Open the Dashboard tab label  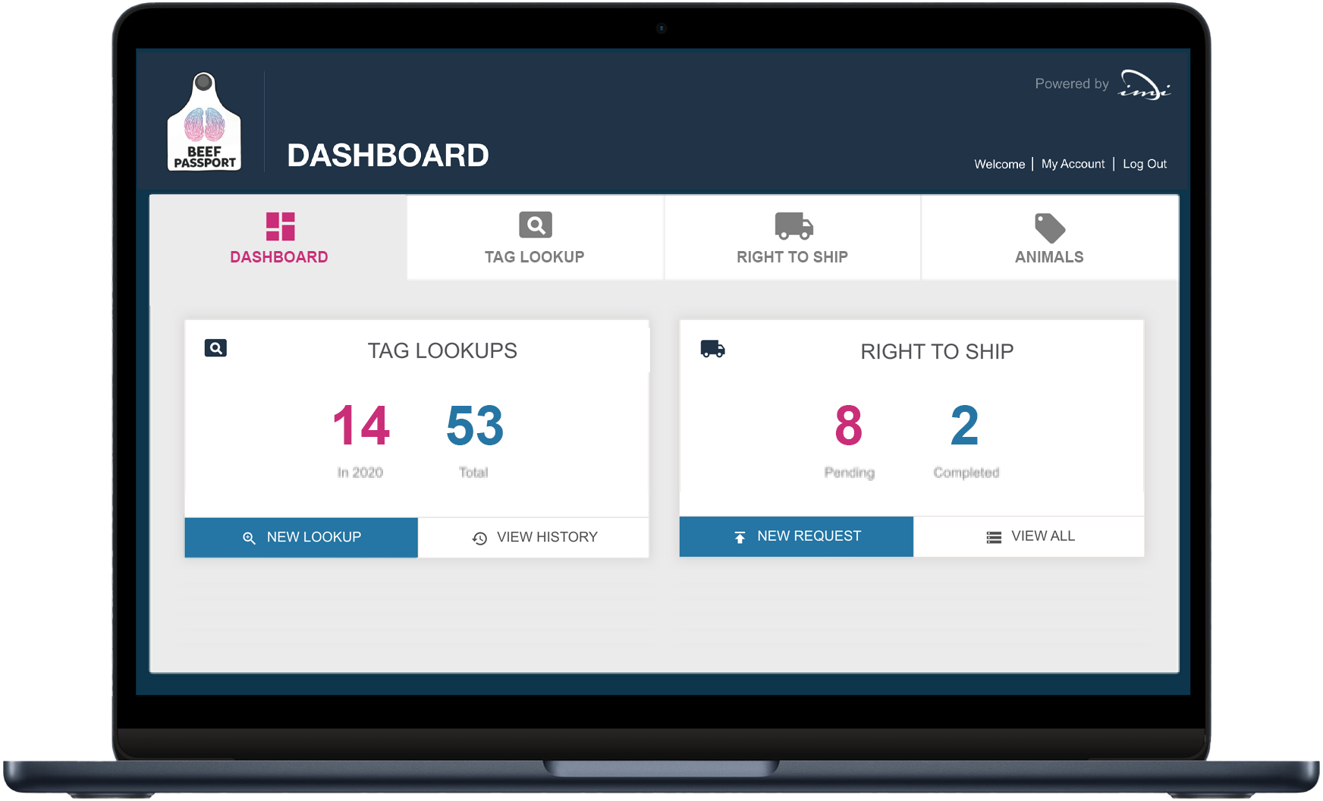[x=279, y=257]
